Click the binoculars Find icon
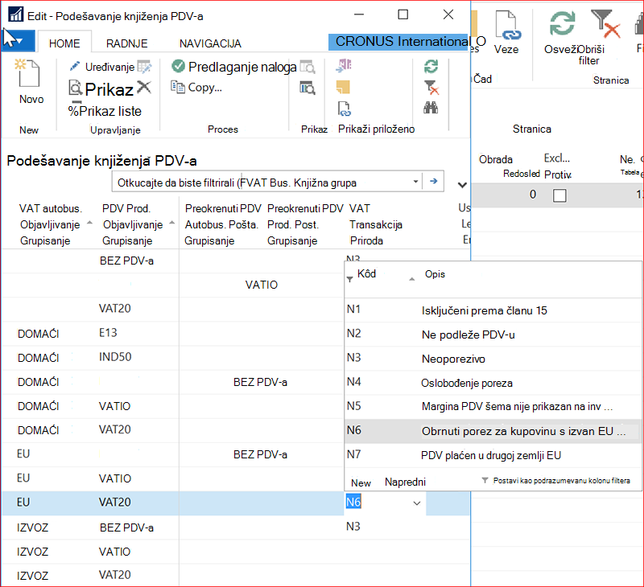 point(431,108)
